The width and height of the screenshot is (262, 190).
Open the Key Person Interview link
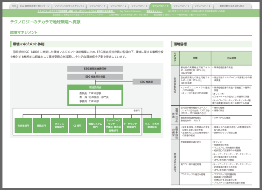click(x=130, y=11)
